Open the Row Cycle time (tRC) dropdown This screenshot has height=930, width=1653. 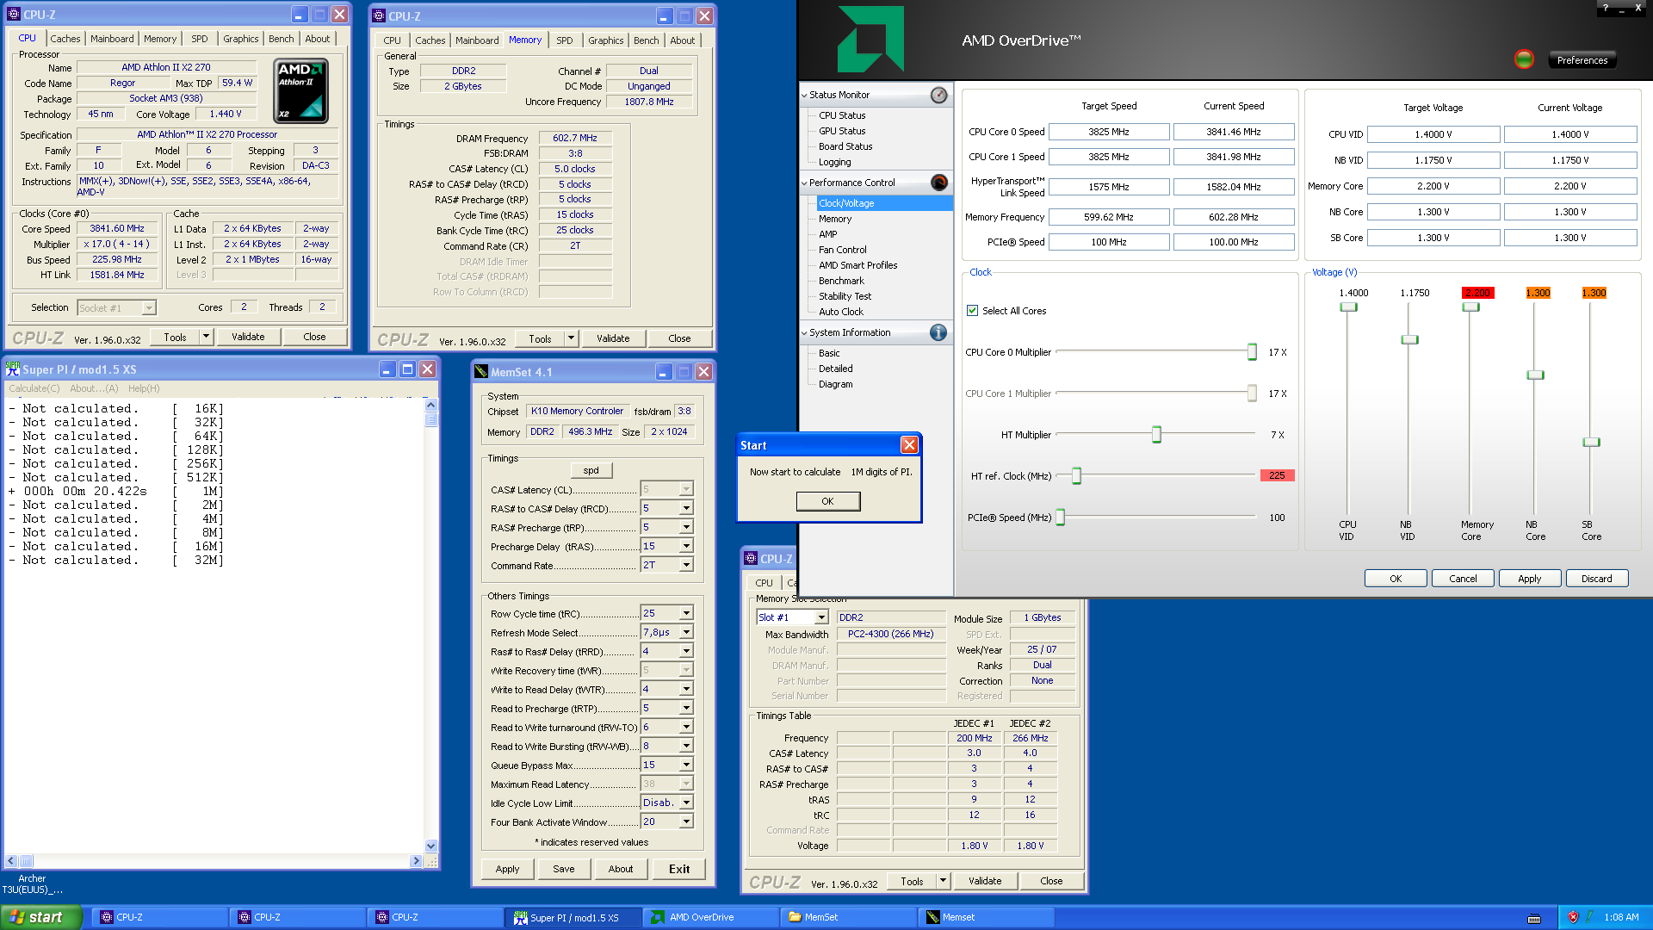point(686,613)
